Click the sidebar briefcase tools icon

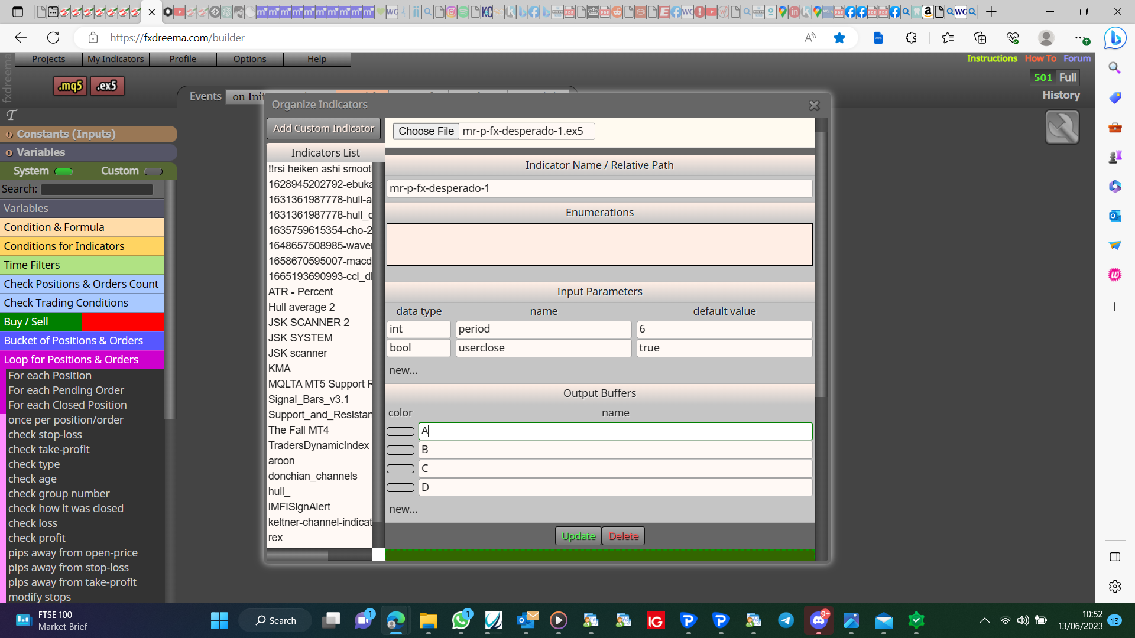(x=1115, y=127)
